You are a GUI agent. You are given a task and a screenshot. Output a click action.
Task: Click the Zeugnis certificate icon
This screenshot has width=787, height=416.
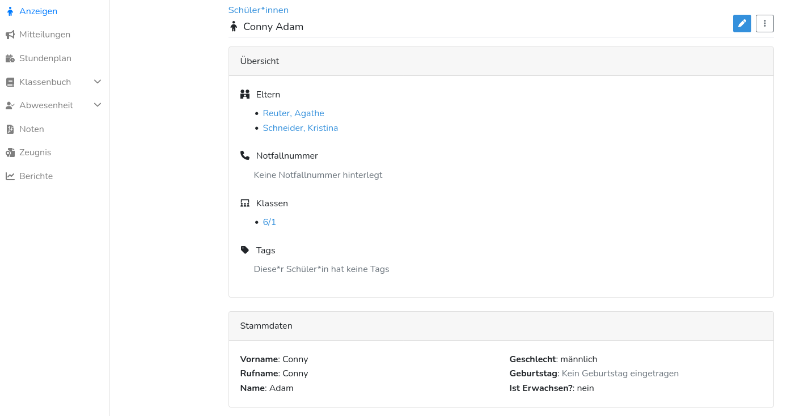(10, 152)
